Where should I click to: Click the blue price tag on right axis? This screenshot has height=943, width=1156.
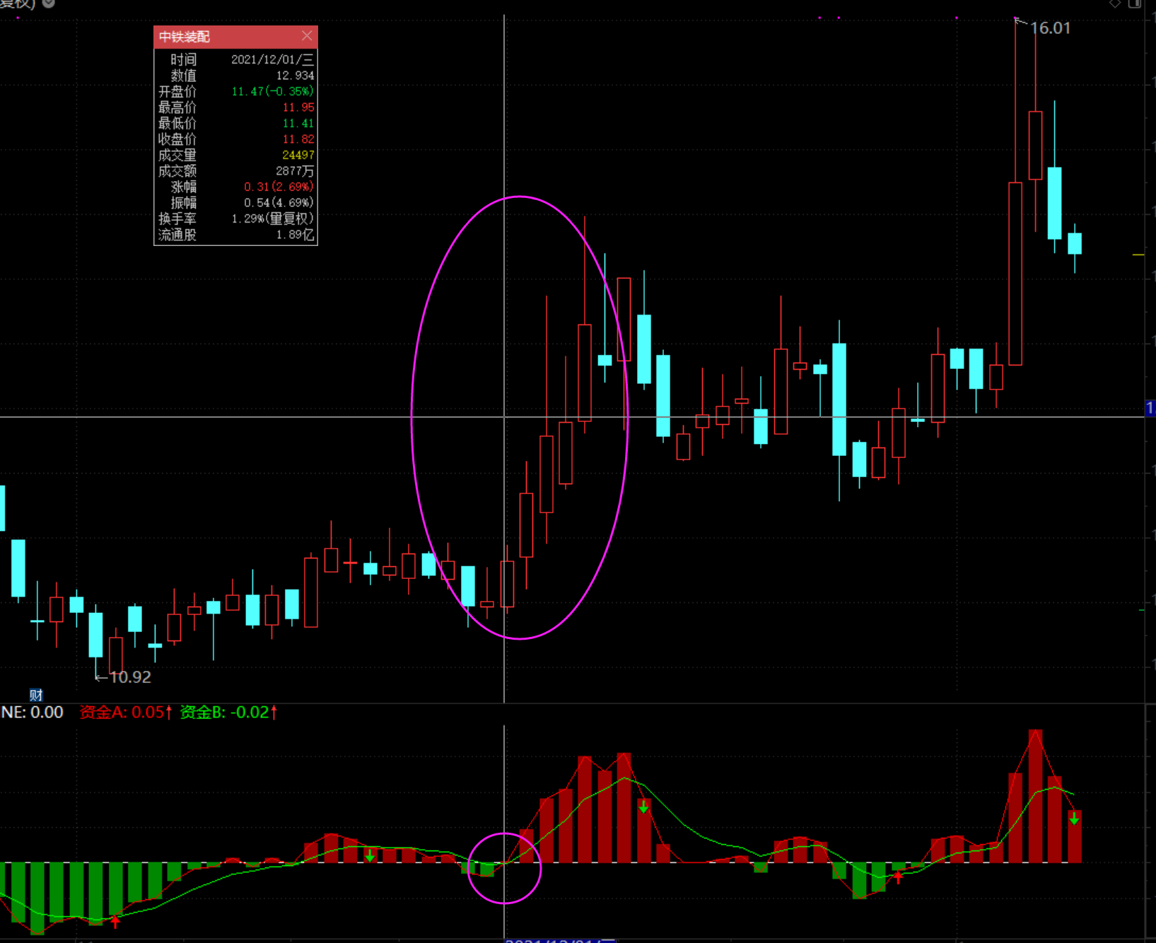tap(1150, 408)
